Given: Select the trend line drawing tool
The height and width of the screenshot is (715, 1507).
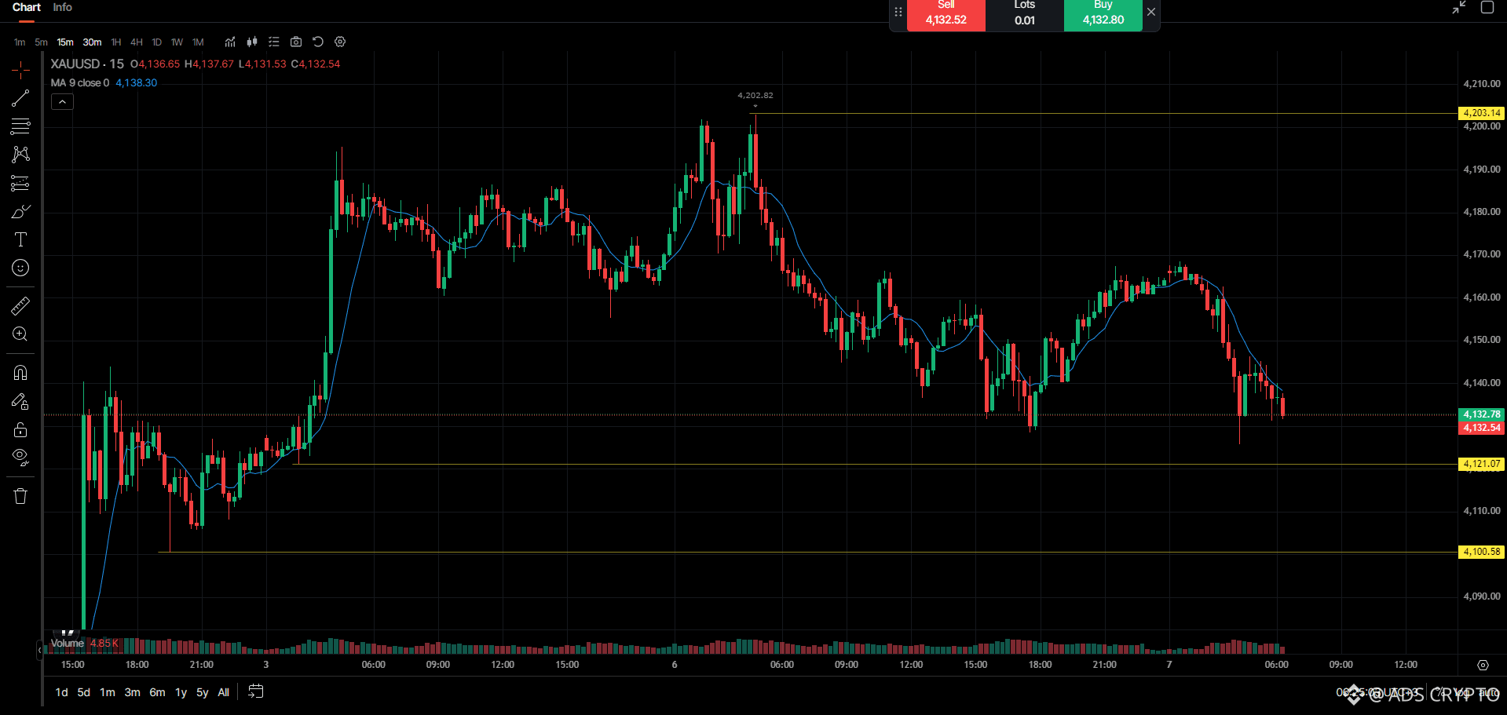Looking at the screenshot, I should tap(20, 98).
